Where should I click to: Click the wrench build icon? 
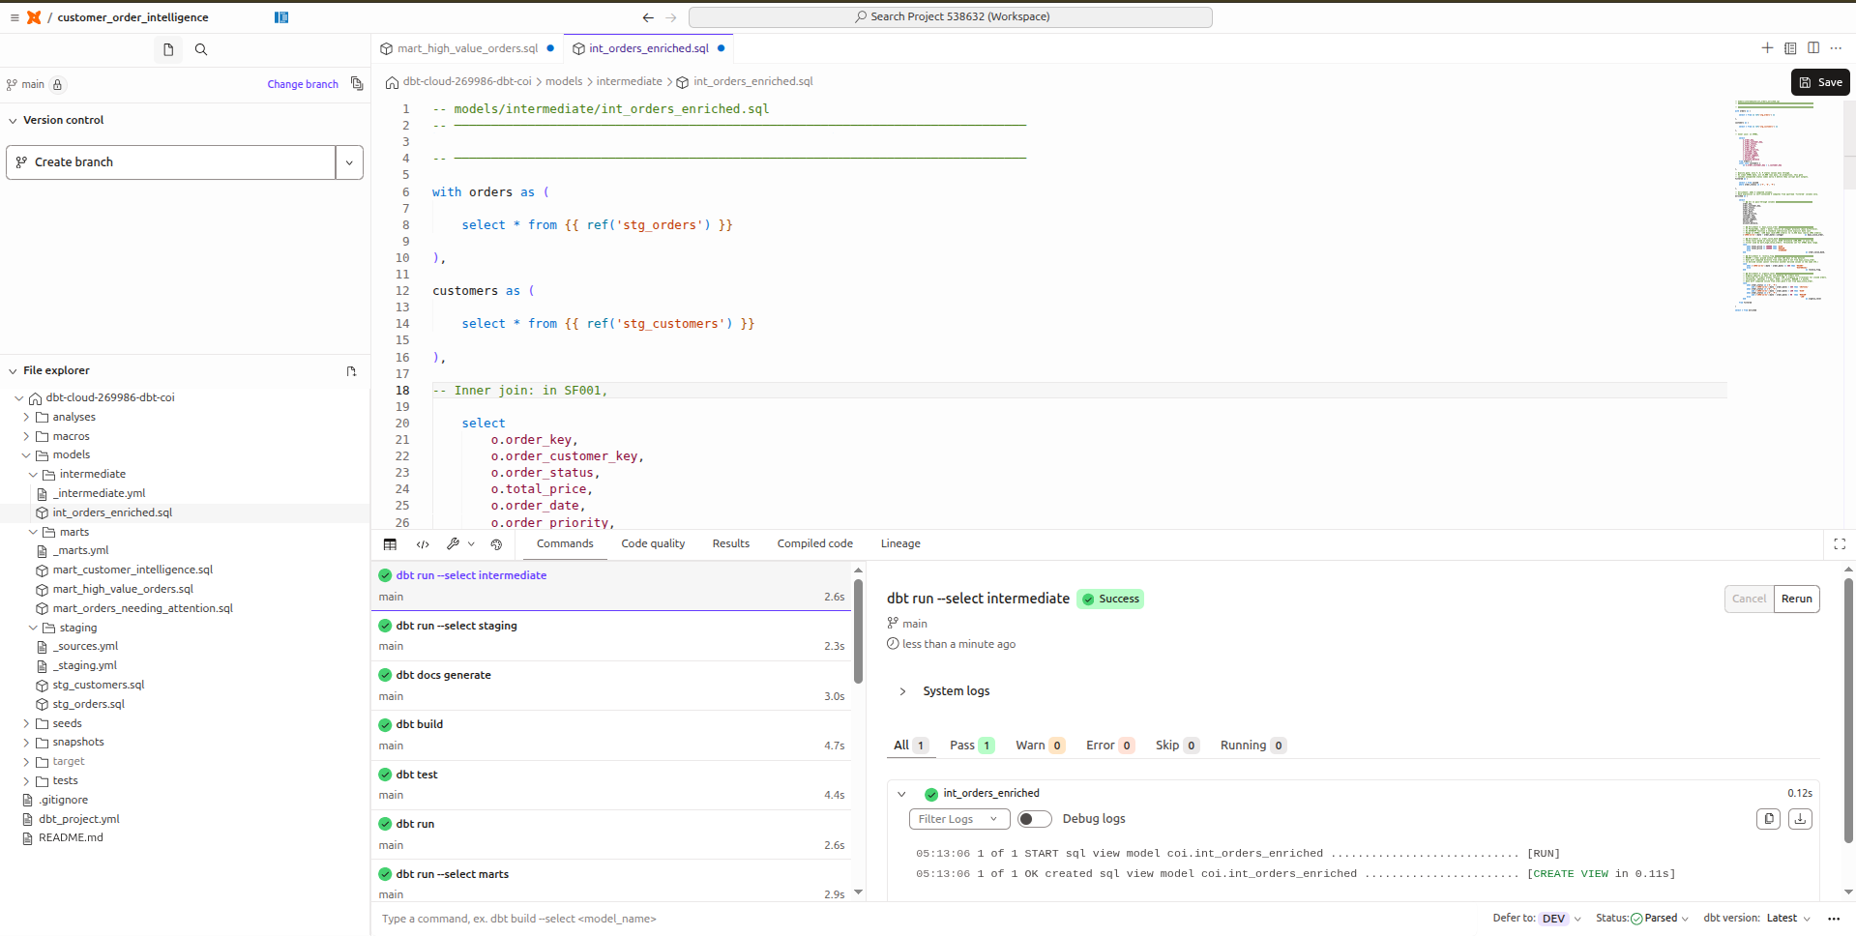pos(453,544)
